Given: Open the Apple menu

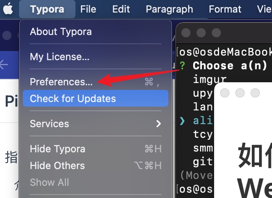Looking at the screenshot, I should 8,9.
